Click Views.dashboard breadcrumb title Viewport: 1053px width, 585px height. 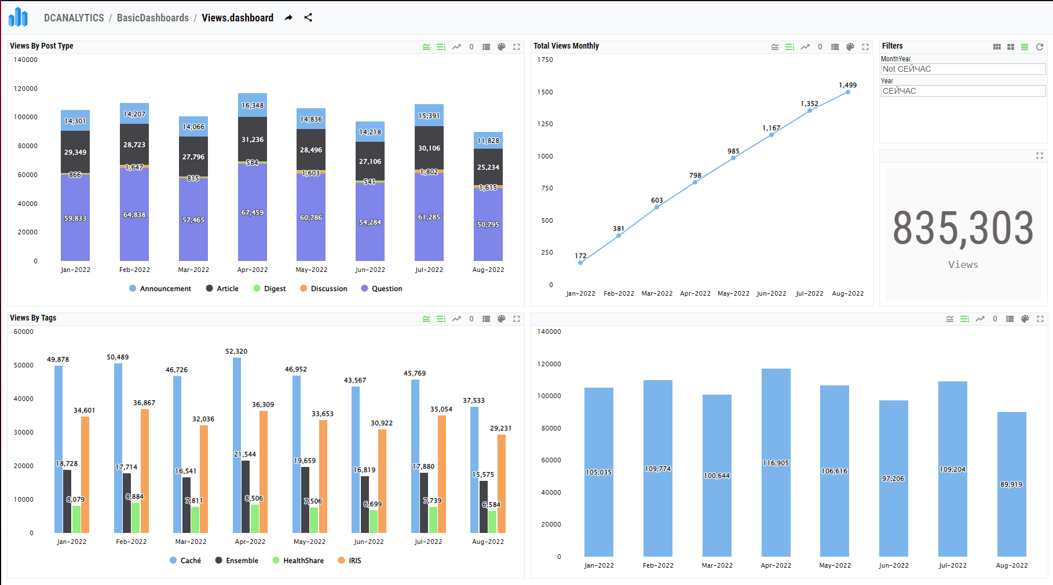click(237, 18)
